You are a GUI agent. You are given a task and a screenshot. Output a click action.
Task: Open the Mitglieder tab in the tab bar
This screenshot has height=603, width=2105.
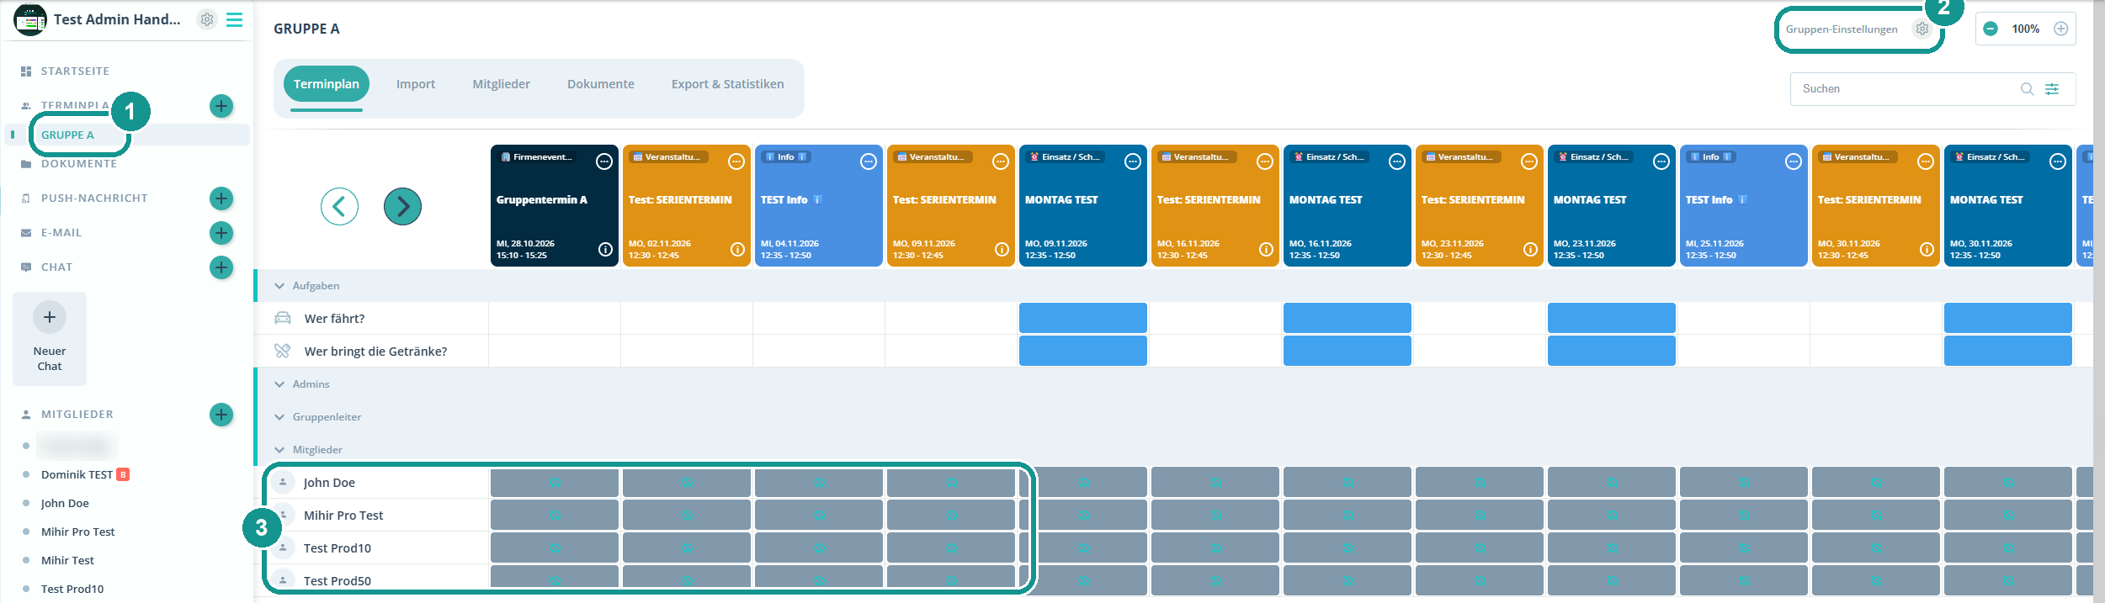(502, 84)
